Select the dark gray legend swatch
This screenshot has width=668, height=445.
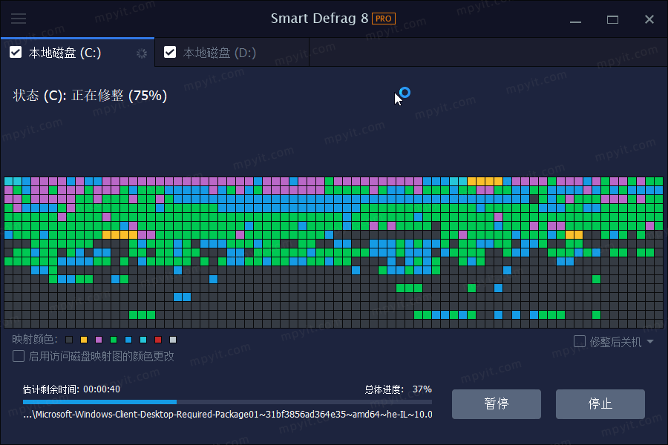coord(69,340)
